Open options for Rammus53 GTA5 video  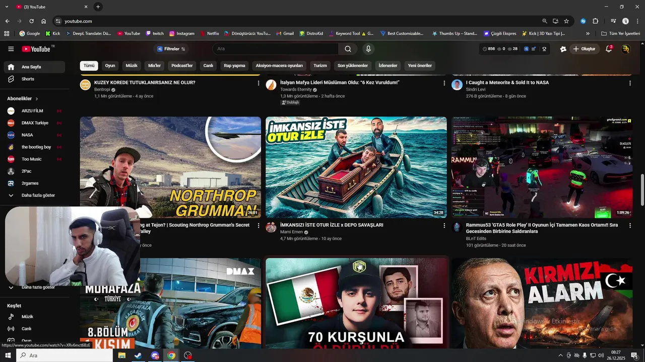tap(630, 226)
